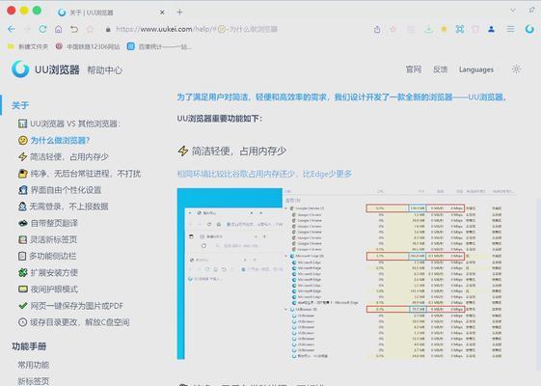Image resolution: width=541 pixels, height=386 pixels.
Task: Open the 新建文件夹 bookmarks folder
Action: 28,46
